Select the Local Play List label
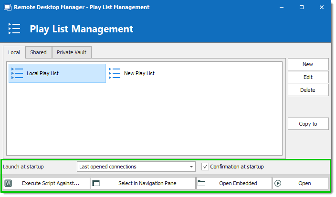The height and width of the screenshot is (197, 336). coord(42,73)
